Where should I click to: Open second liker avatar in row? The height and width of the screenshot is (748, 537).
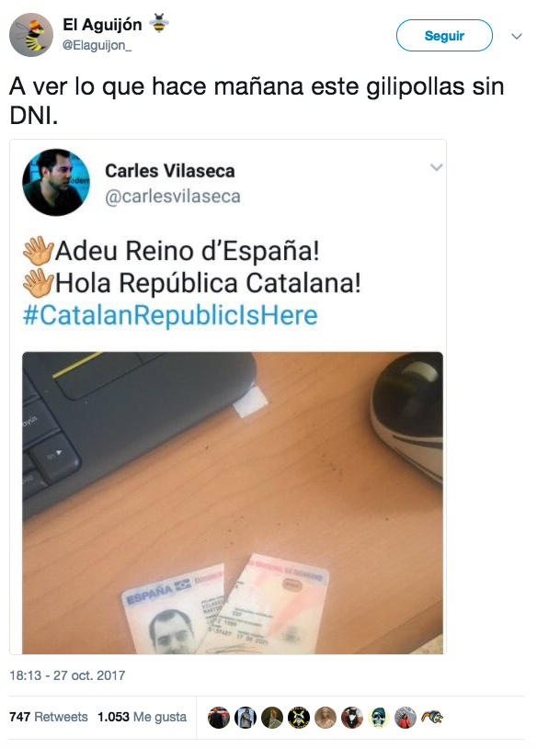tap(246, 718)
